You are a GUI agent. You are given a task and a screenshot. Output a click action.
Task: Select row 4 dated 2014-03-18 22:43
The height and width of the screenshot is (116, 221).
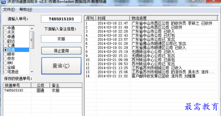tap(151, 35)
